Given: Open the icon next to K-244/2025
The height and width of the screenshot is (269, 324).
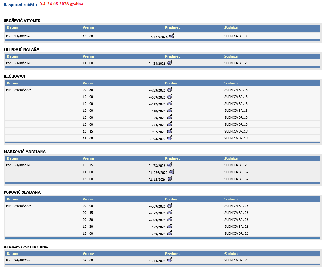Looking at the screenshot, I should [170, 260].
